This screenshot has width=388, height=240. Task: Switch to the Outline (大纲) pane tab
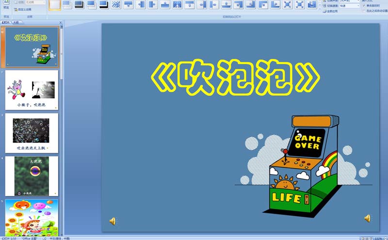pos(16,22)
